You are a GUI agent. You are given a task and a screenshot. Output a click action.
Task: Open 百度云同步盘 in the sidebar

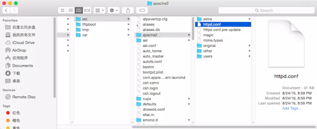[20, 27]
